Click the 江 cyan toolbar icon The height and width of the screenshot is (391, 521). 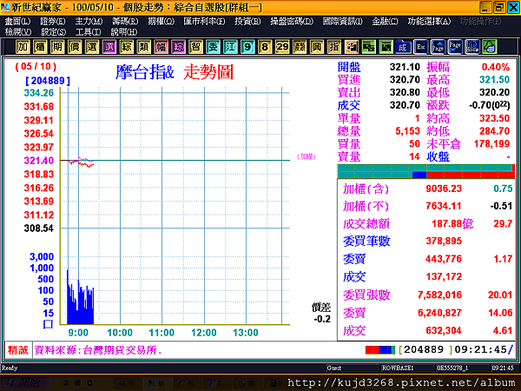pos(230,47)
